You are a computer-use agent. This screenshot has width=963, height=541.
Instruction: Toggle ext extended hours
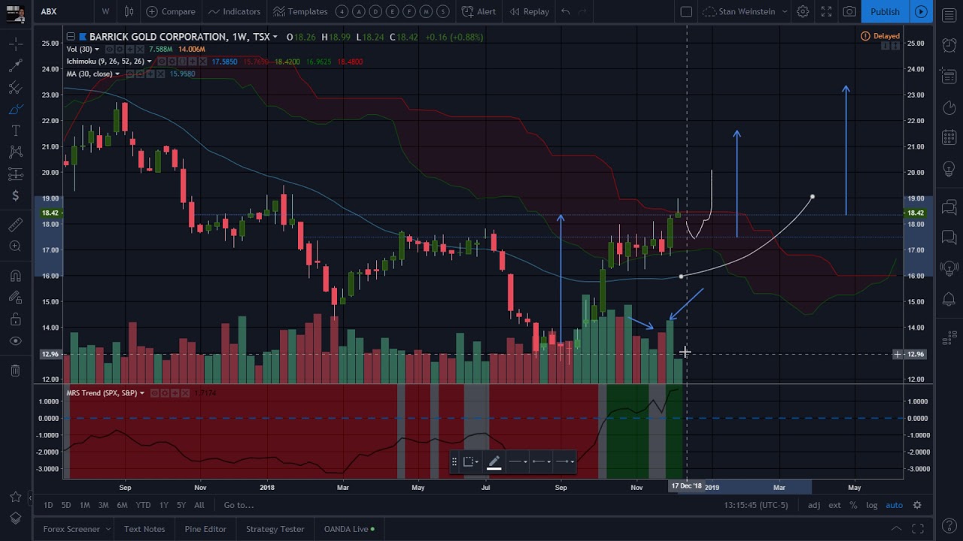(x=834, y=505)
